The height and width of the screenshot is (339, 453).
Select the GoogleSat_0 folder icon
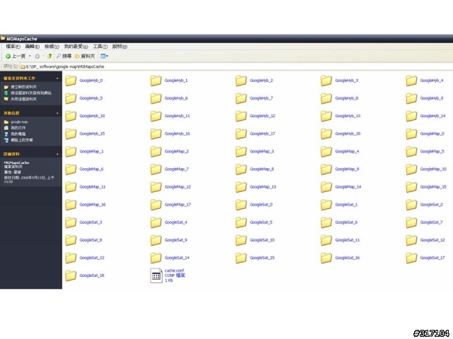[241, 205]
